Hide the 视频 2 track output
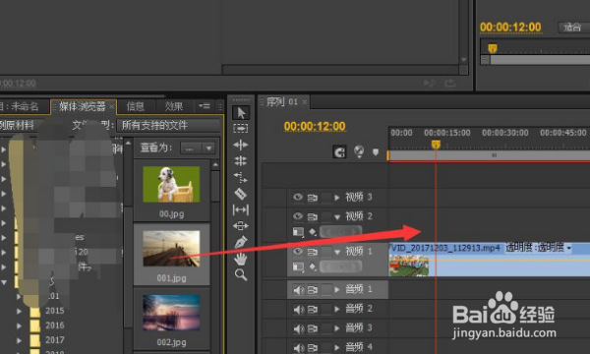 tap(298, 216)
